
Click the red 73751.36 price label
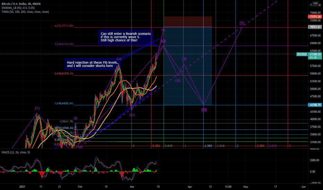click(315, 17)
